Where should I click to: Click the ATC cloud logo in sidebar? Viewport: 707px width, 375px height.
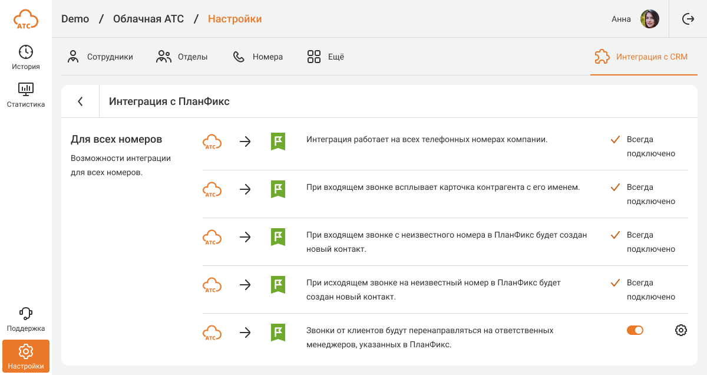point(26,19)
